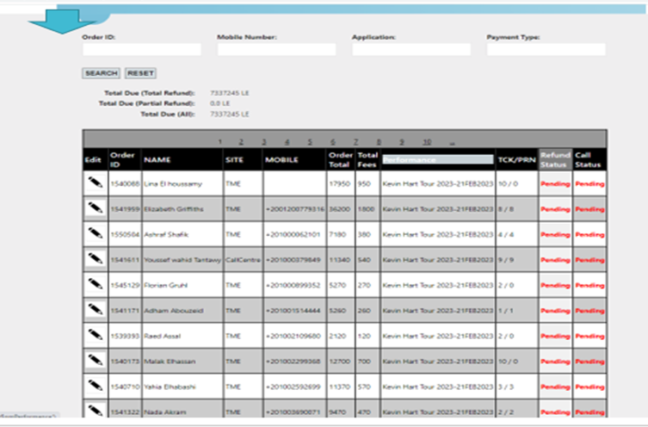Open results page 7
The width and height of the screenshot is (648, 427).
click(x=355, y=142)
